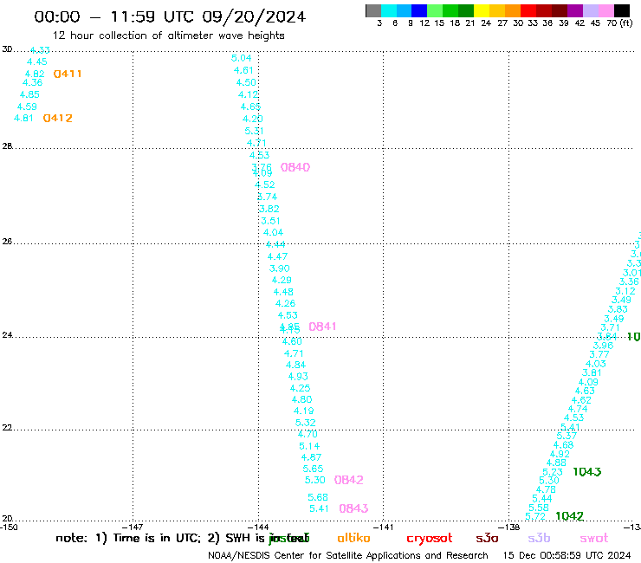Select the wave height value 5.31
The image size is (641, 563).
click(x=254, y=132)
